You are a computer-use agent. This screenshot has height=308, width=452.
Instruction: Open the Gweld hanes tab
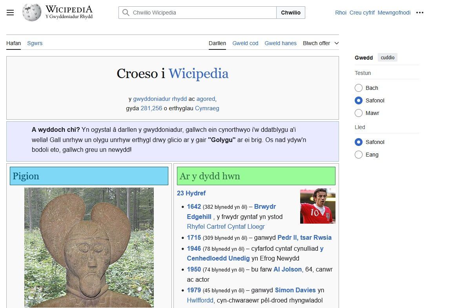pos(281,43)
